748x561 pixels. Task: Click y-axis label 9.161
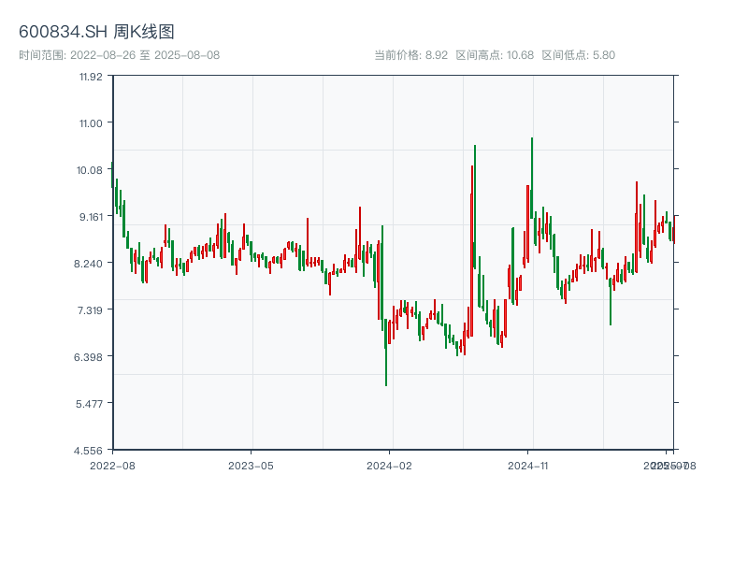tap(91, 217)
